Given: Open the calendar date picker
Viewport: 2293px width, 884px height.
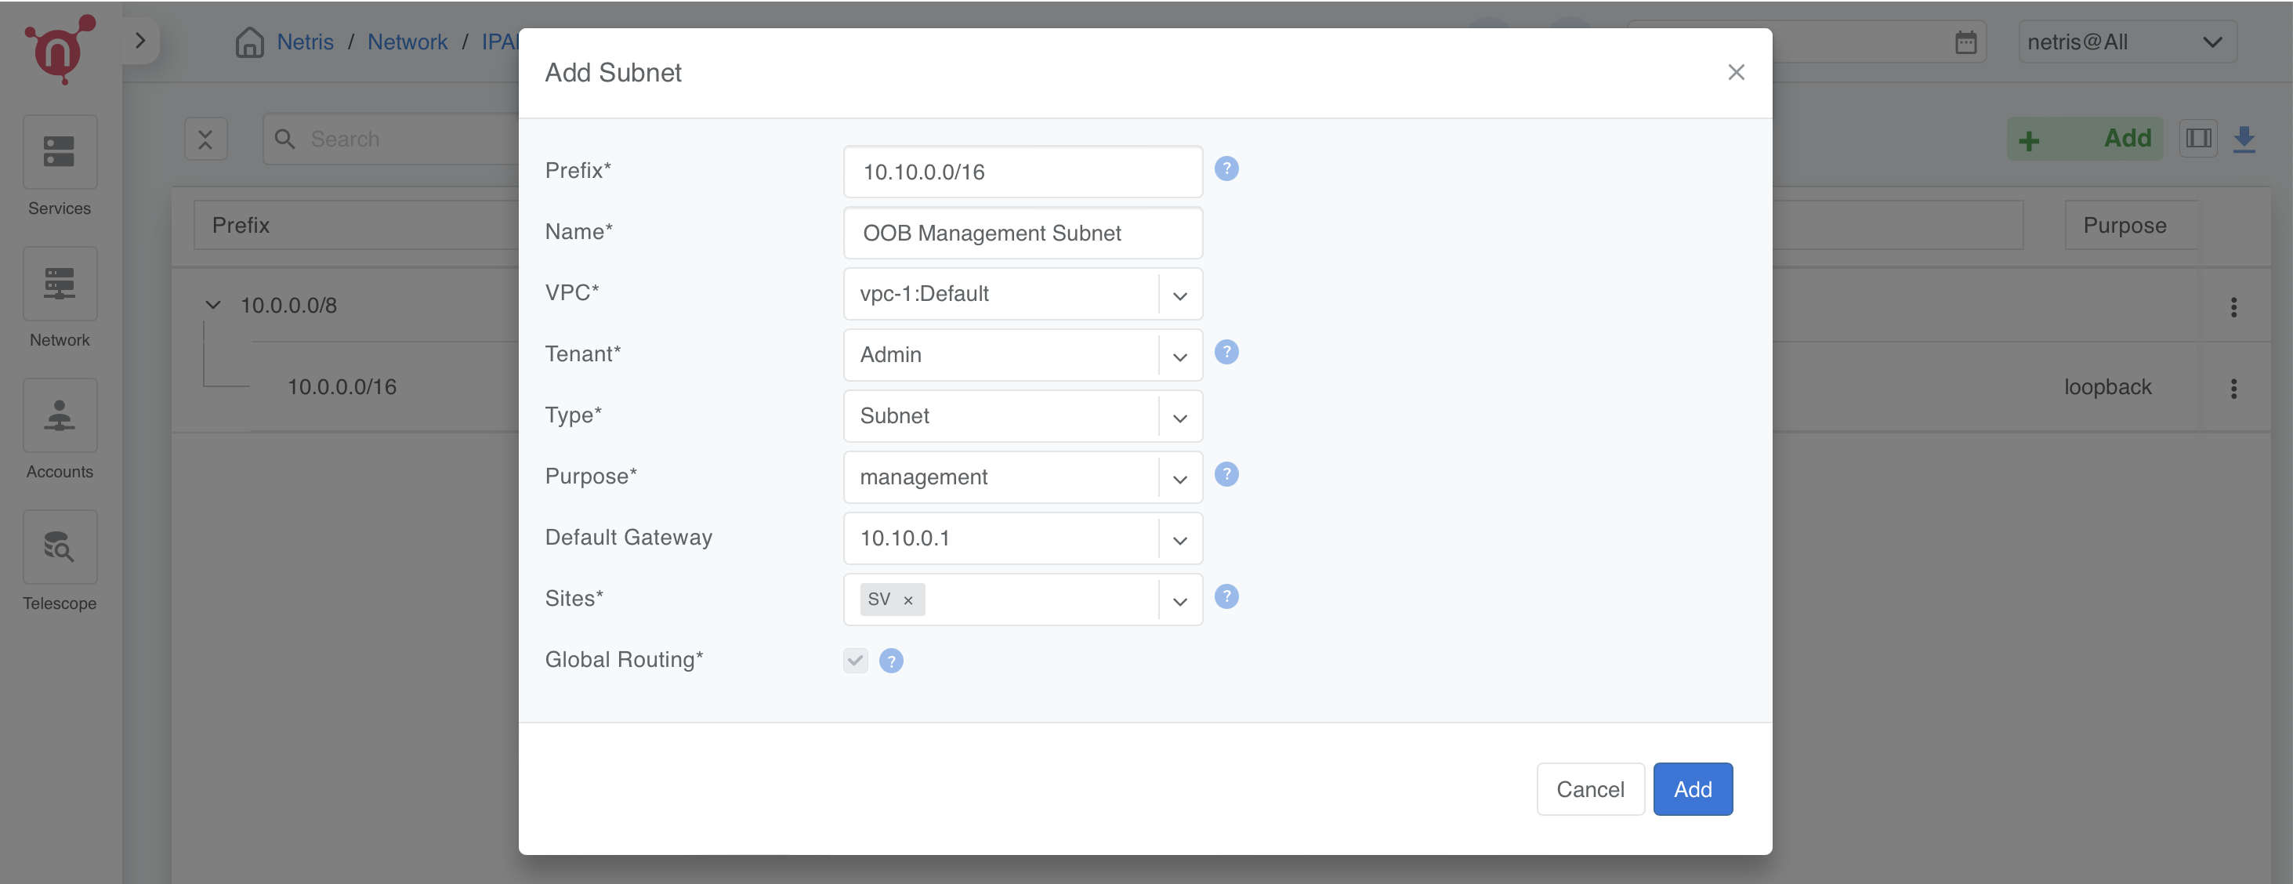Looking at the screenshot, I should 1966,41.
